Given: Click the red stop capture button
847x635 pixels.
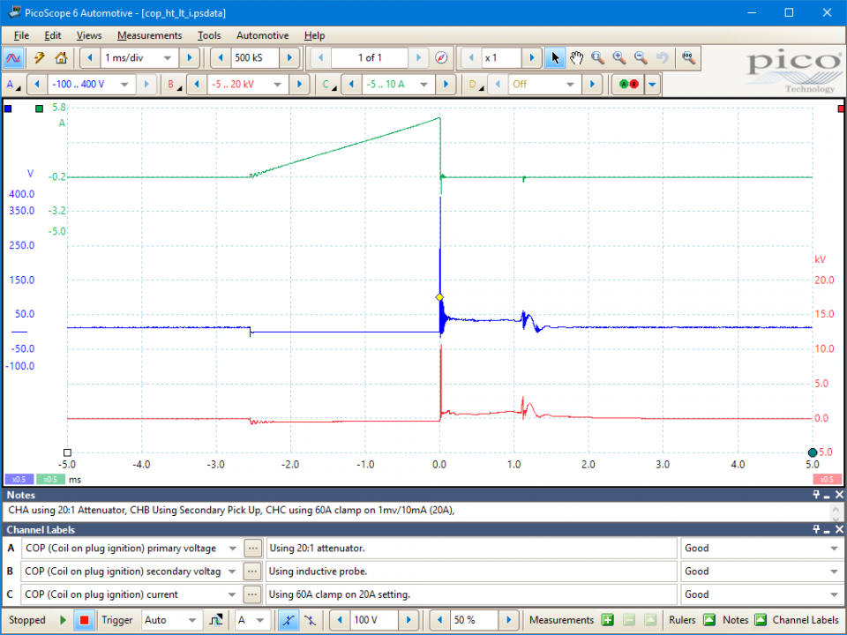Looking at the screenshot, I should [x=84, y=620].
